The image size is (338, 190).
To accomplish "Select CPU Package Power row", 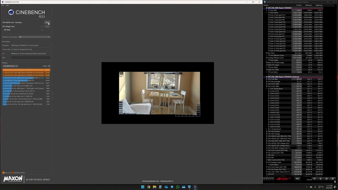I will 294,162.
